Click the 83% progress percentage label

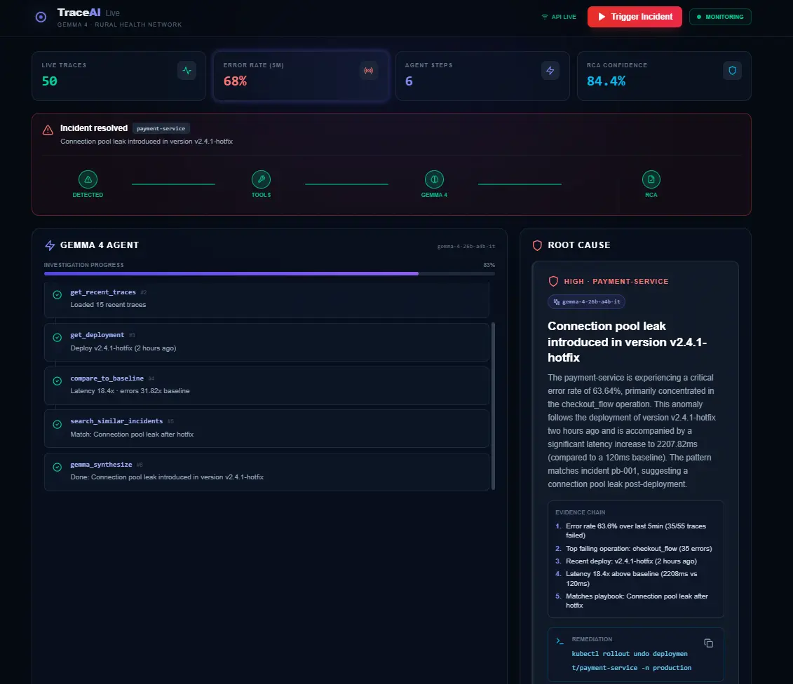[489, 265]
